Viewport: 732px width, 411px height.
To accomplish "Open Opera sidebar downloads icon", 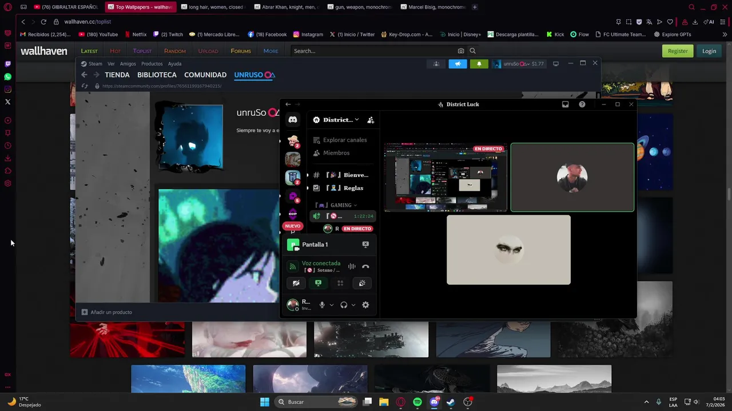I will pyautogui.click(x=7, y=158).
